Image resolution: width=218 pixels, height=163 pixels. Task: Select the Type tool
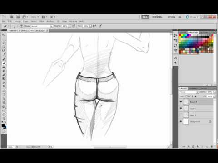pos(4,95)
